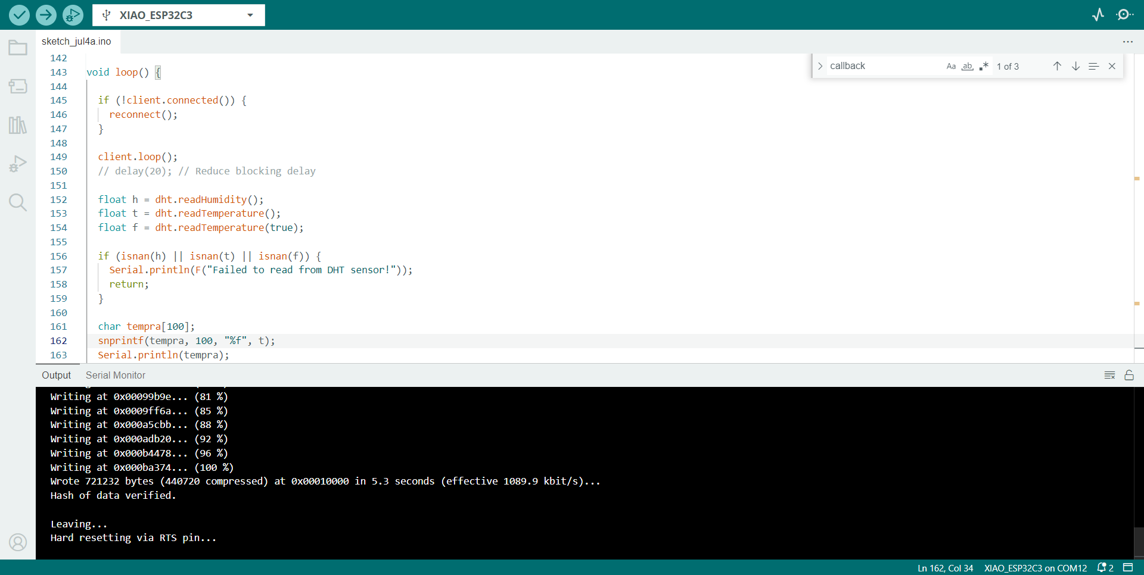Open the editor tab three-dots menu
The height and width of the screenshot is (575, 1144).
pyautogui.click(x=1128, y=42)
